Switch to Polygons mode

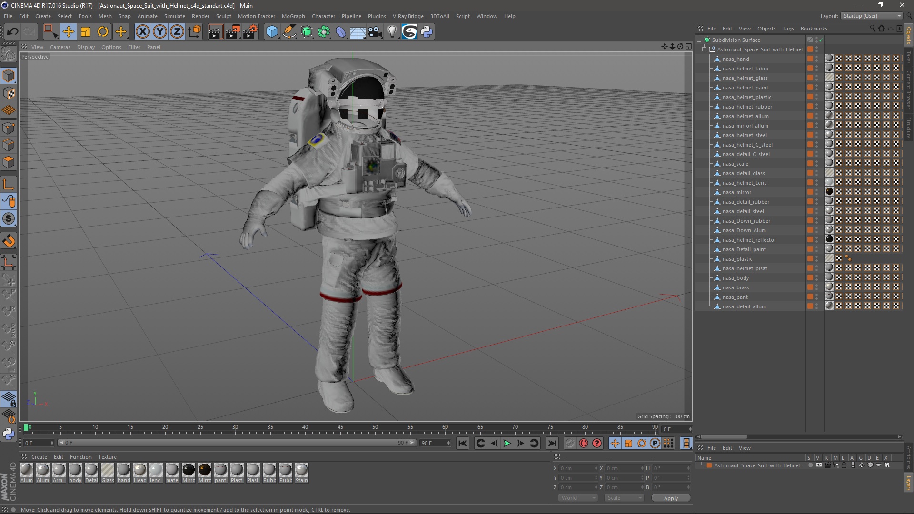point(9,163)
